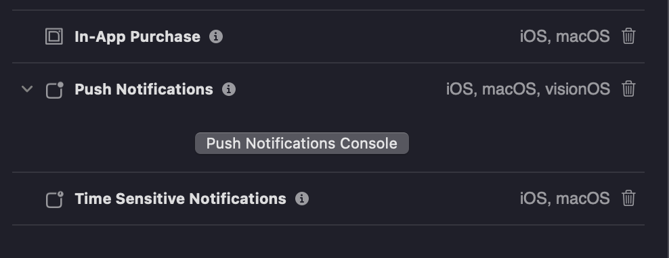Open info for Push Notifications

(x=229, y=89)
